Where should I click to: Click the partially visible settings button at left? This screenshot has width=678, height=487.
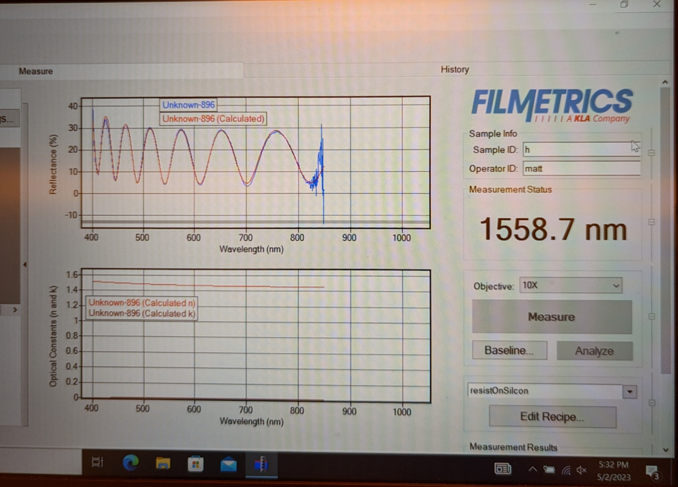click(9, 119)
